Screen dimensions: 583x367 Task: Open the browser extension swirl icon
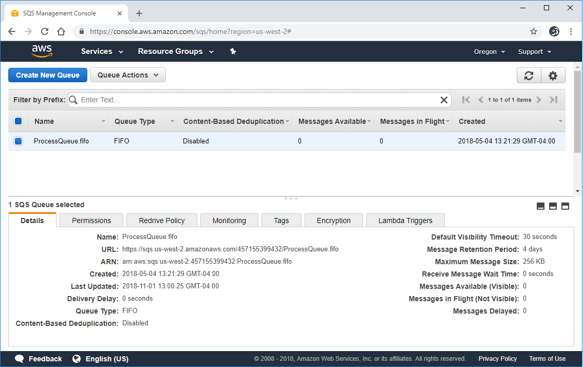[554, 32]
